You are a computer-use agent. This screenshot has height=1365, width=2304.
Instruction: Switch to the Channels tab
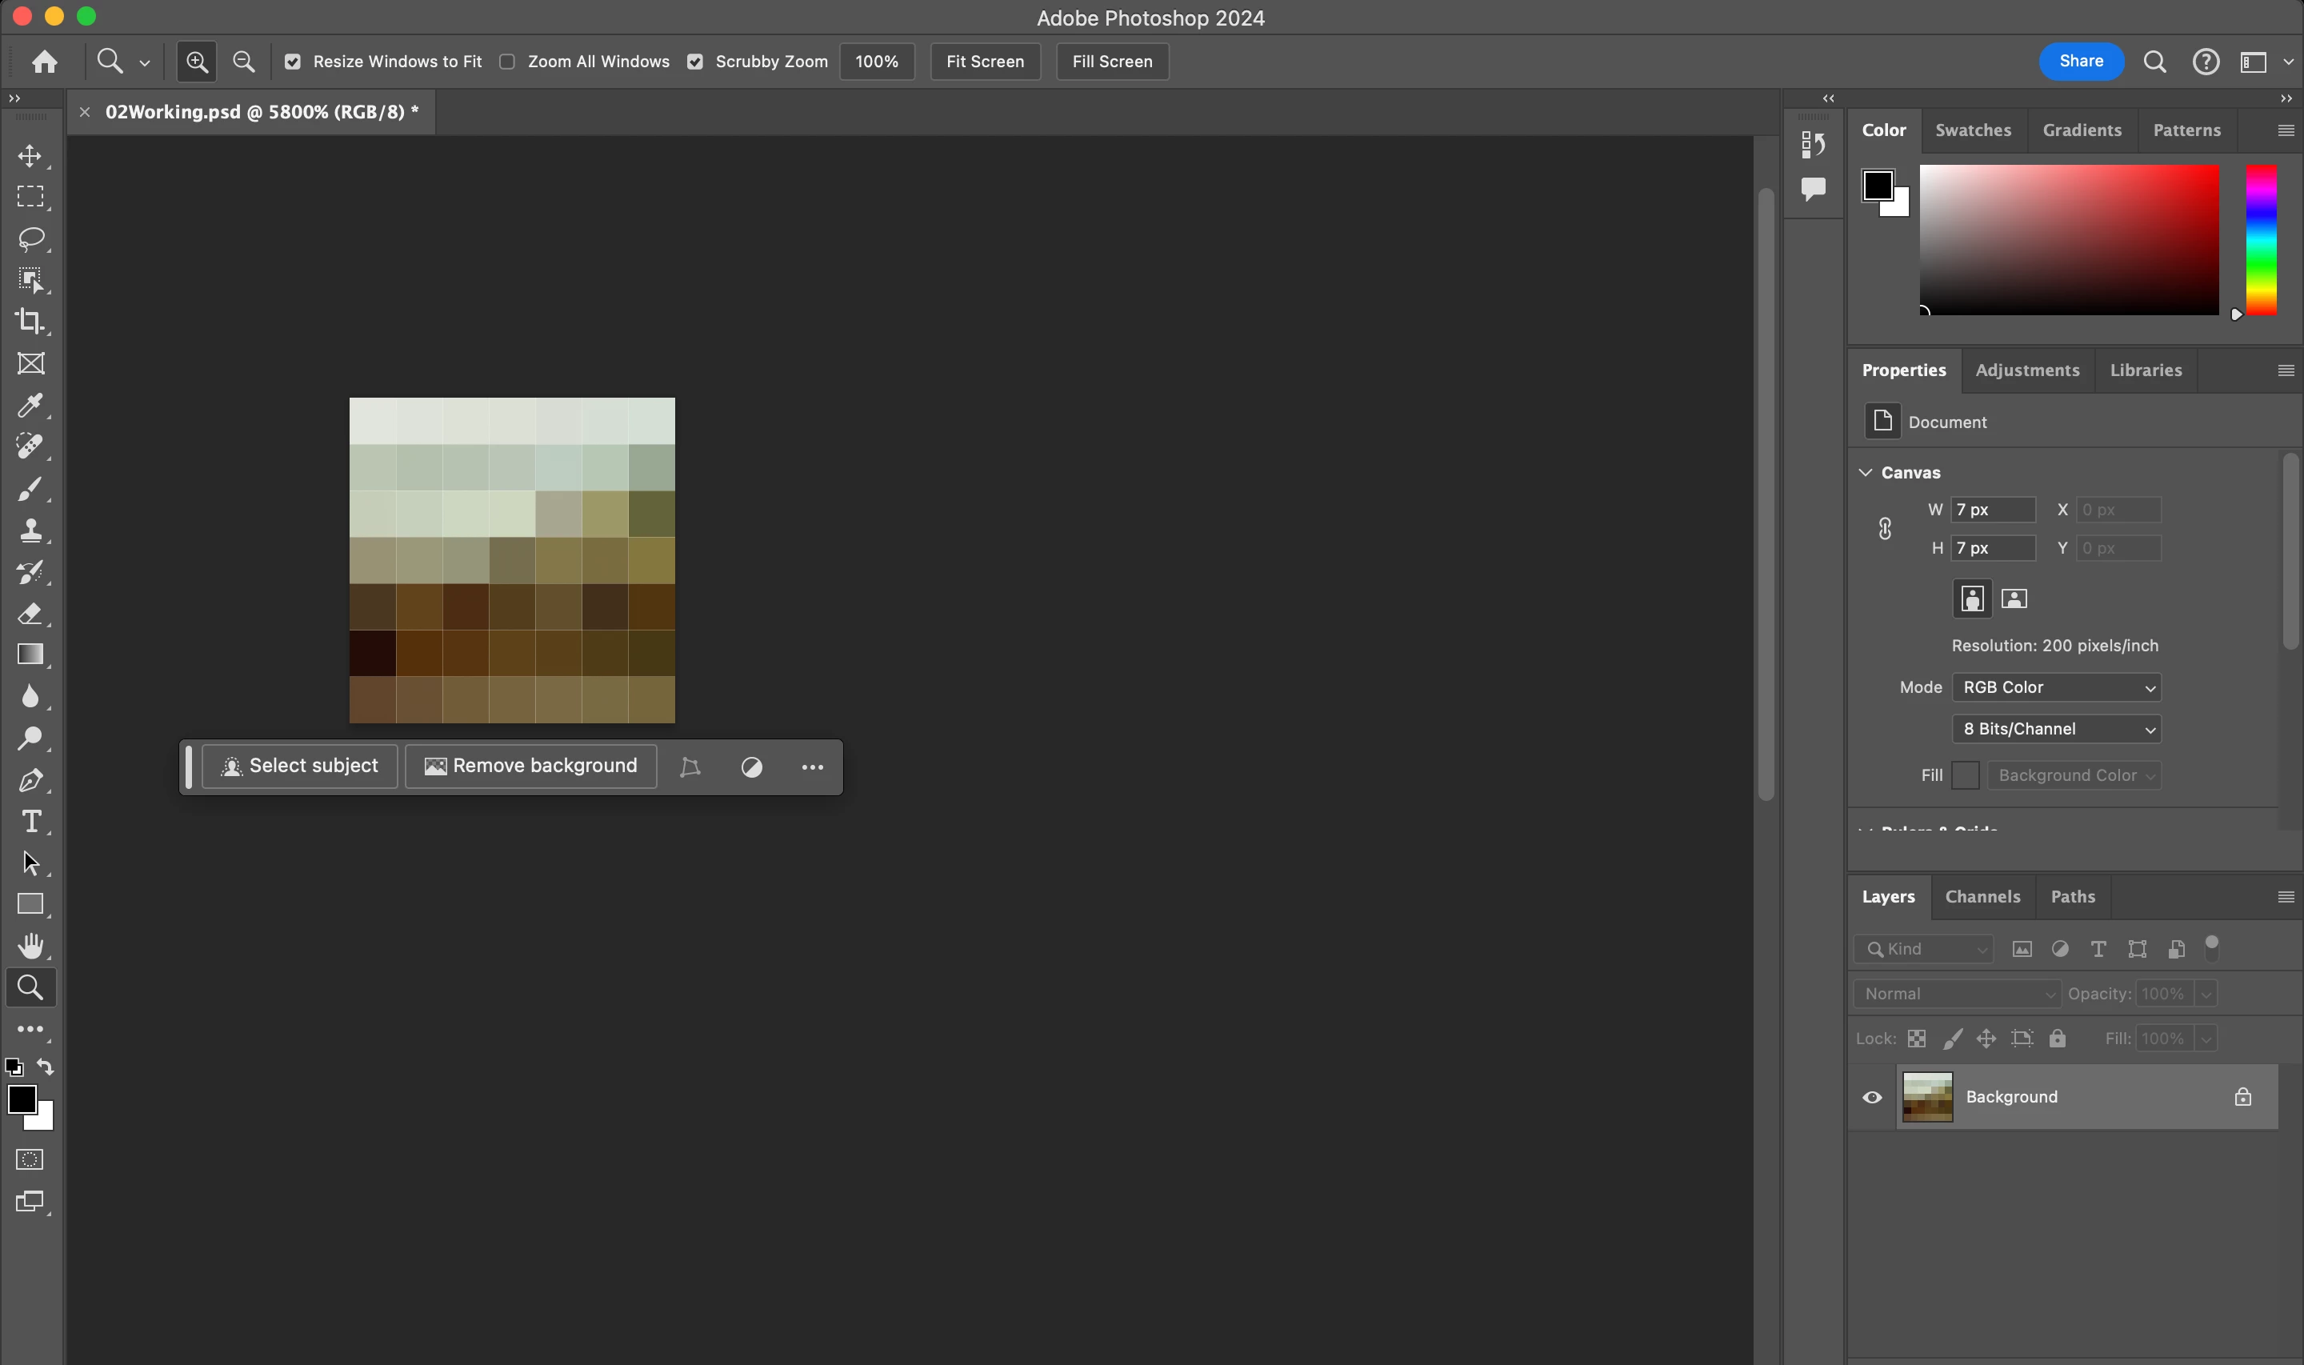pyautogui.click(x=1982, y=896)
